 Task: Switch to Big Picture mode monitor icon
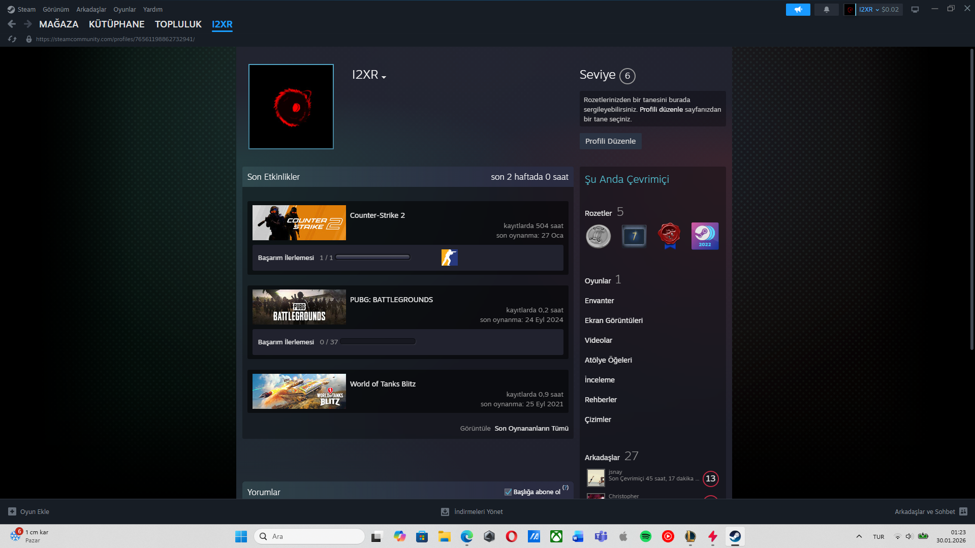pos(915,10)
